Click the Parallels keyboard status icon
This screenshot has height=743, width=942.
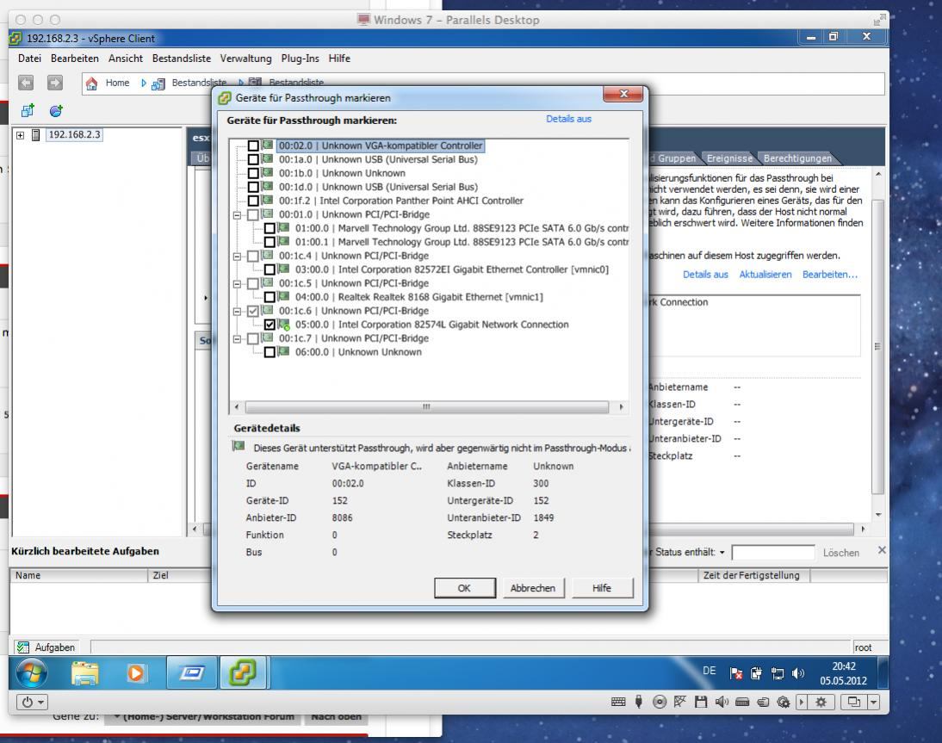tap(618, 702)
